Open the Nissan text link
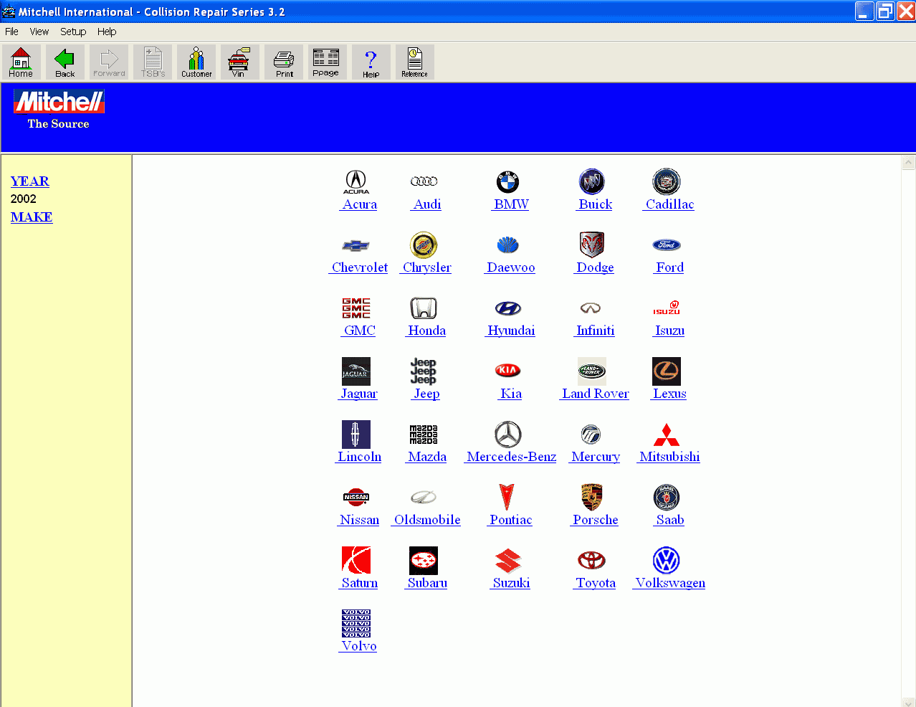Screen dimensions: 916x707 359,520
